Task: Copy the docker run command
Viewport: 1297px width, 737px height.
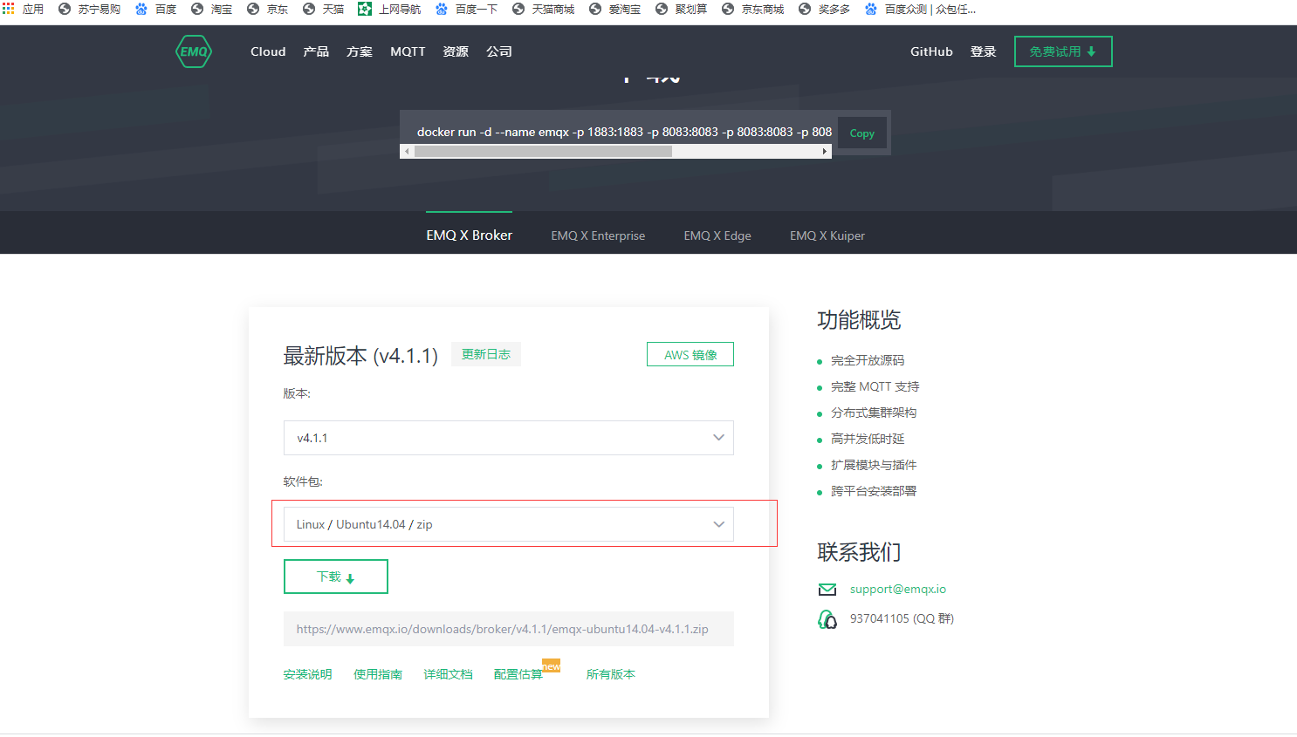Action: (x=862, y=133)
